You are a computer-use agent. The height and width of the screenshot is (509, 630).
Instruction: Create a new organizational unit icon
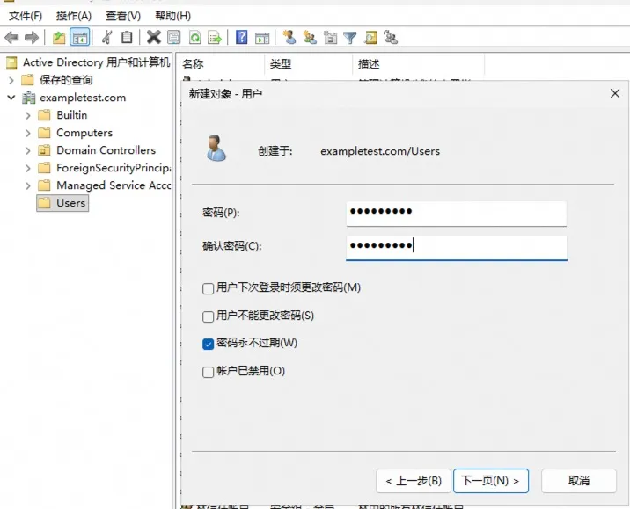click(330, 37)
